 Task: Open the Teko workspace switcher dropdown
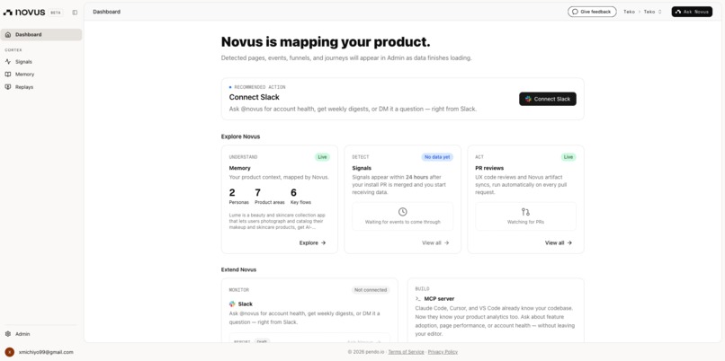tap(652, 12)
